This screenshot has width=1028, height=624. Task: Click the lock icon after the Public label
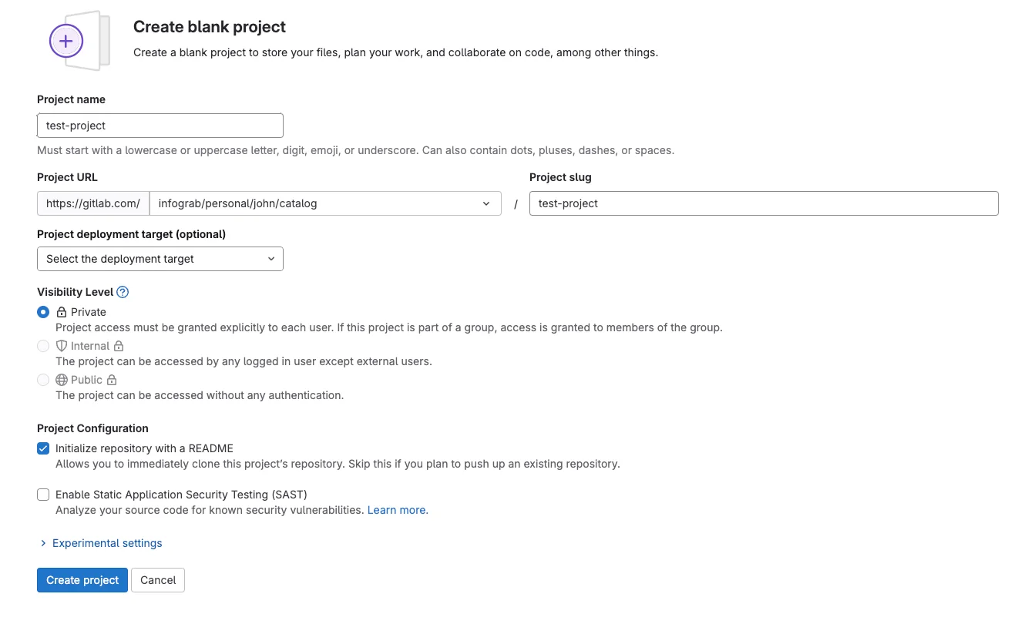pyautogui.click(x=111, y=380)
